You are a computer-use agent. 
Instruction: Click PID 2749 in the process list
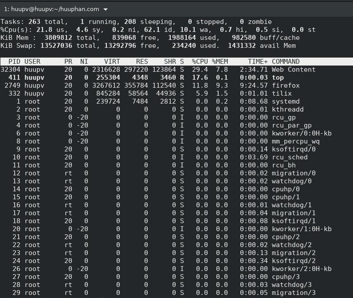[12, 85]
